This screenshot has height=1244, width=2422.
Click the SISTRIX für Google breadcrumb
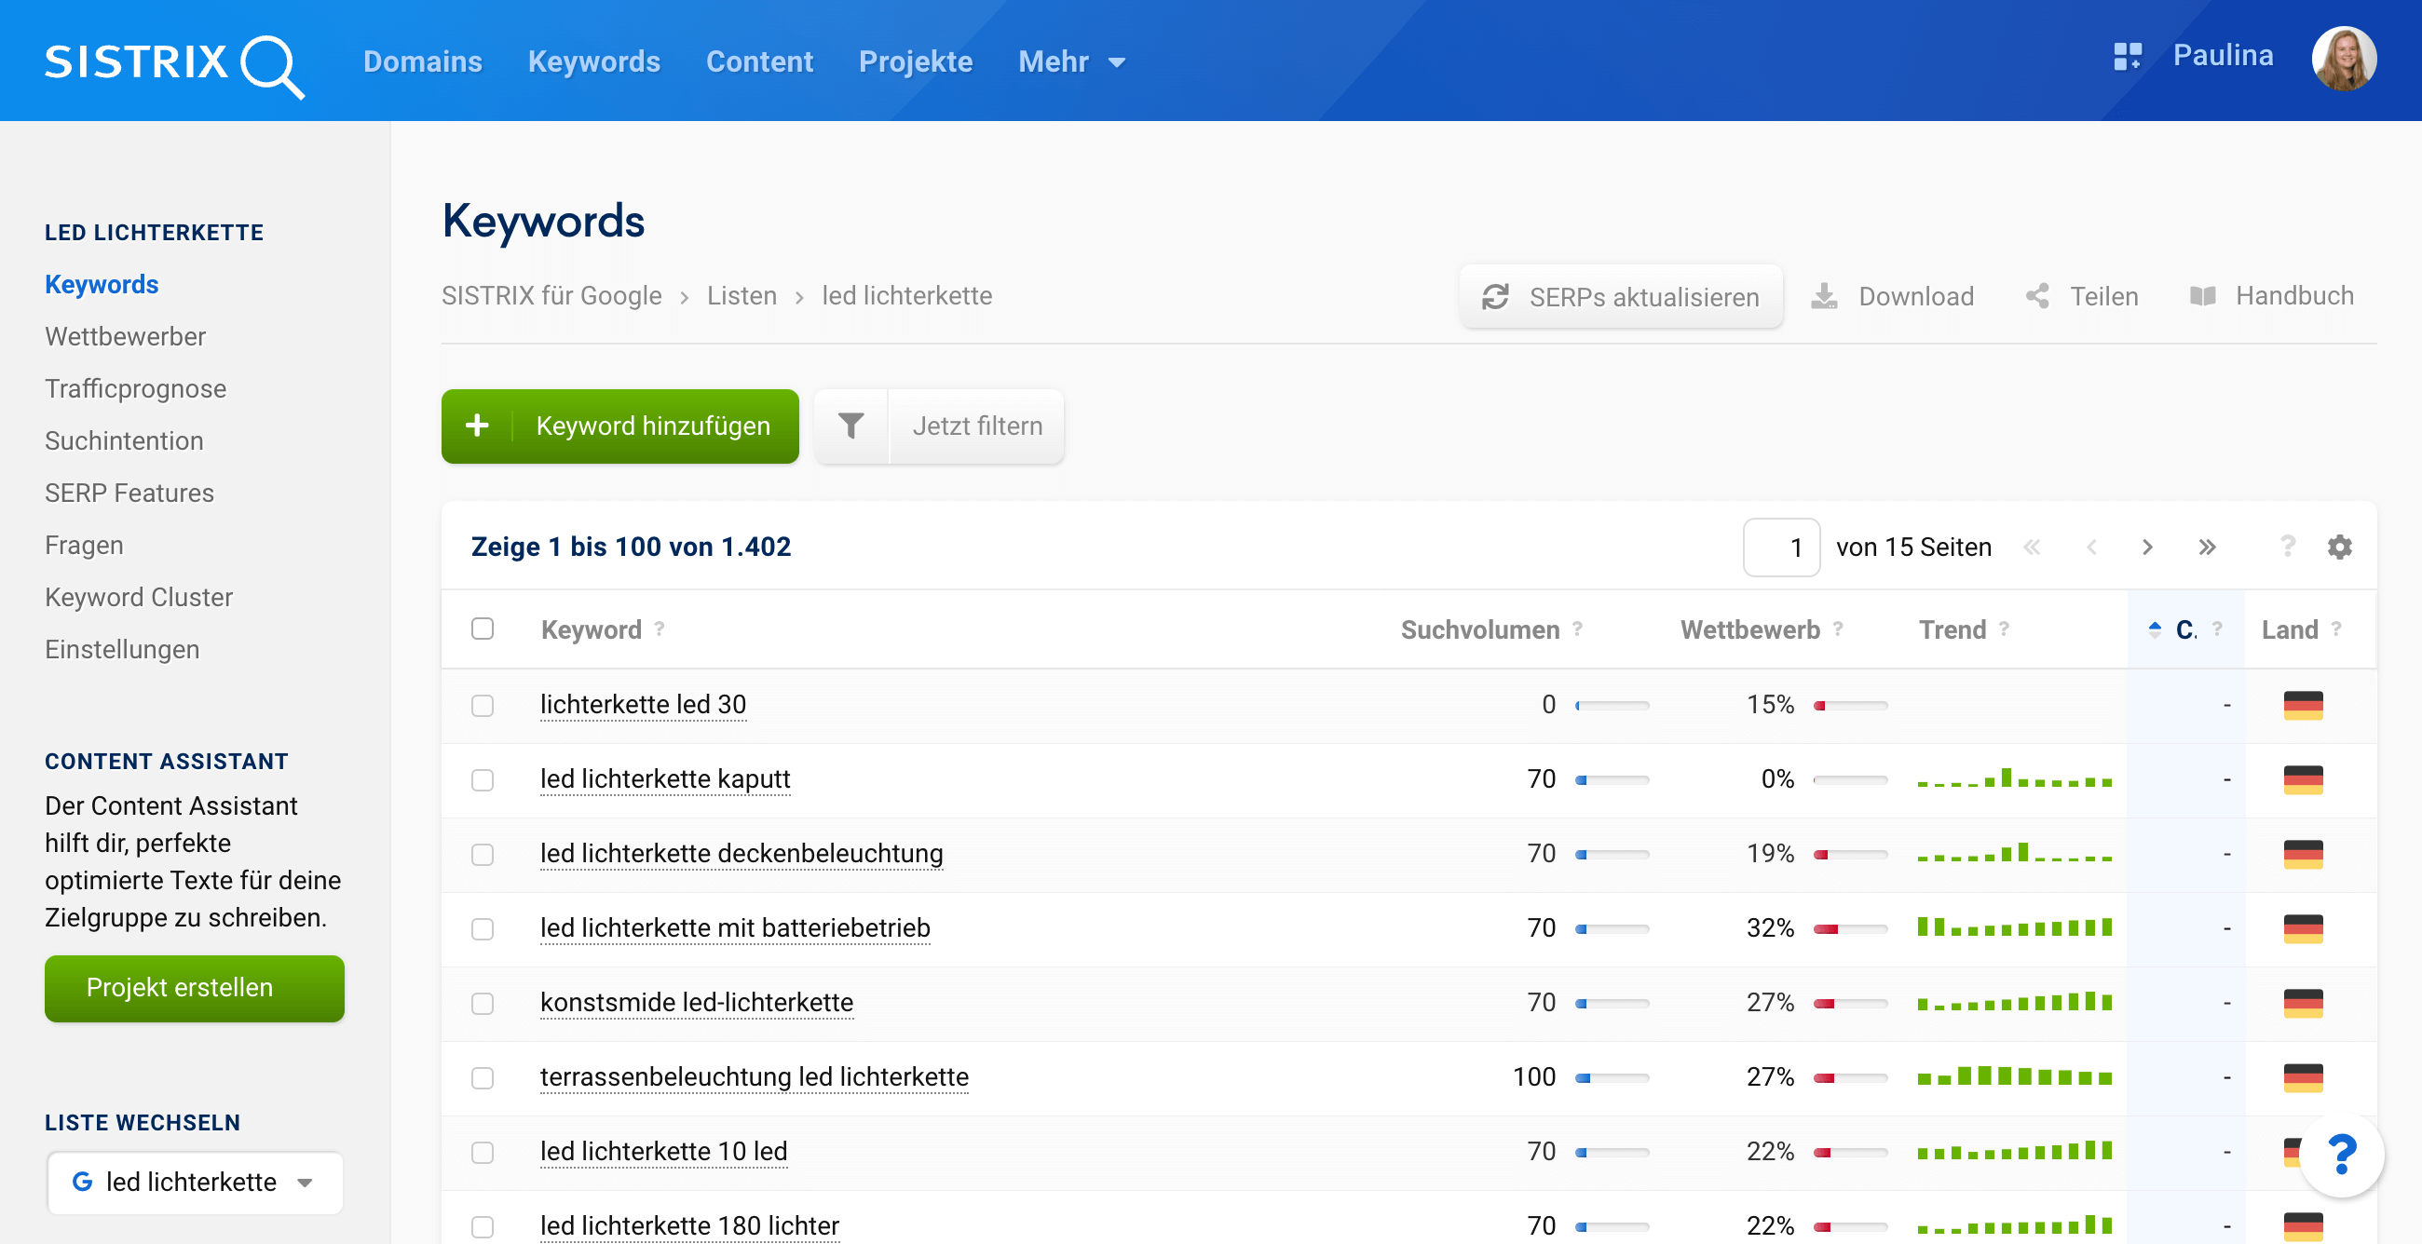pyautogui.click(x=551, y=296)
